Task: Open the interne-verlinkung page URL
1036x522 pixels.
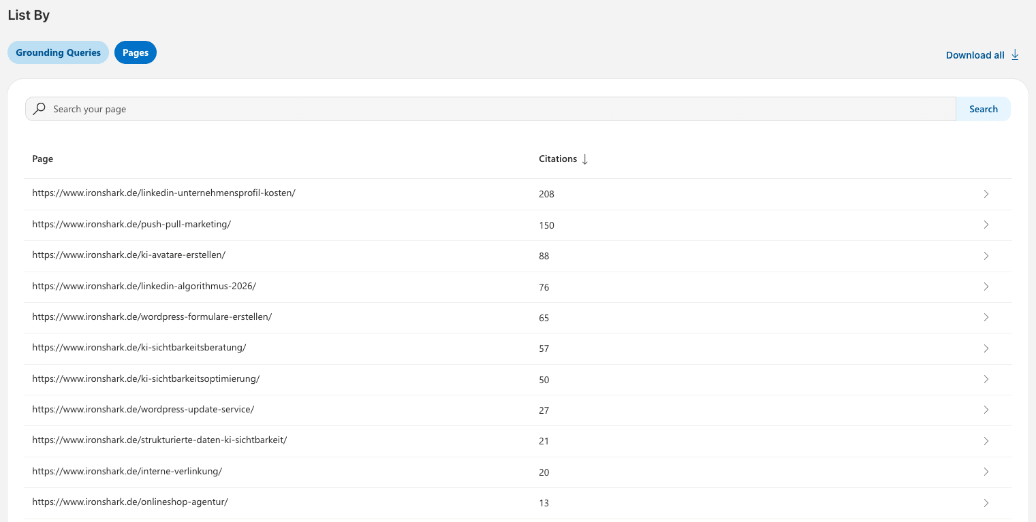Action: (x=127, y=471)
